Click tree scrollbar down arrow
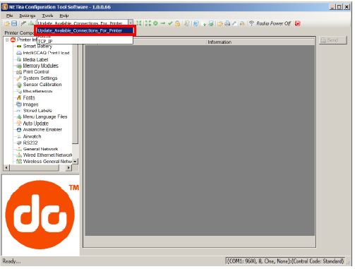The height and width of the screenshot is (269, 355). 75,162
